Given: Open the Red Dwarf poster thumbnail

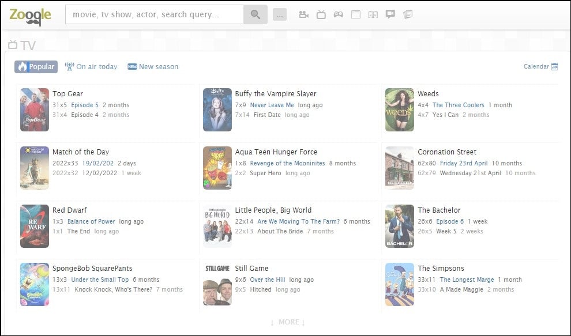Looking at the screenshot, I should point(35,226).
